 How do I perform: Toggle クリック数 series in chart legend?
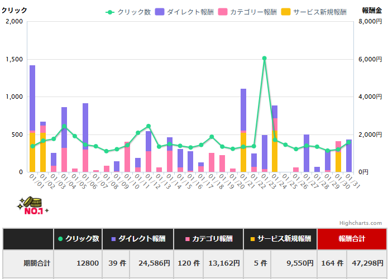tap(128, 12)
